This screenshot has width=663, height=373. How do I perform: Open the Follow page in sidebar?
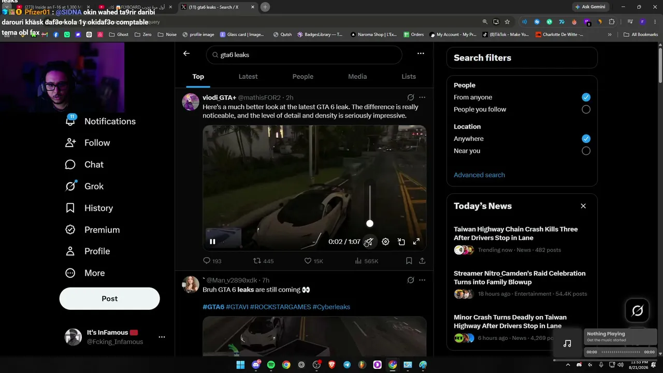tap(88, 143)
